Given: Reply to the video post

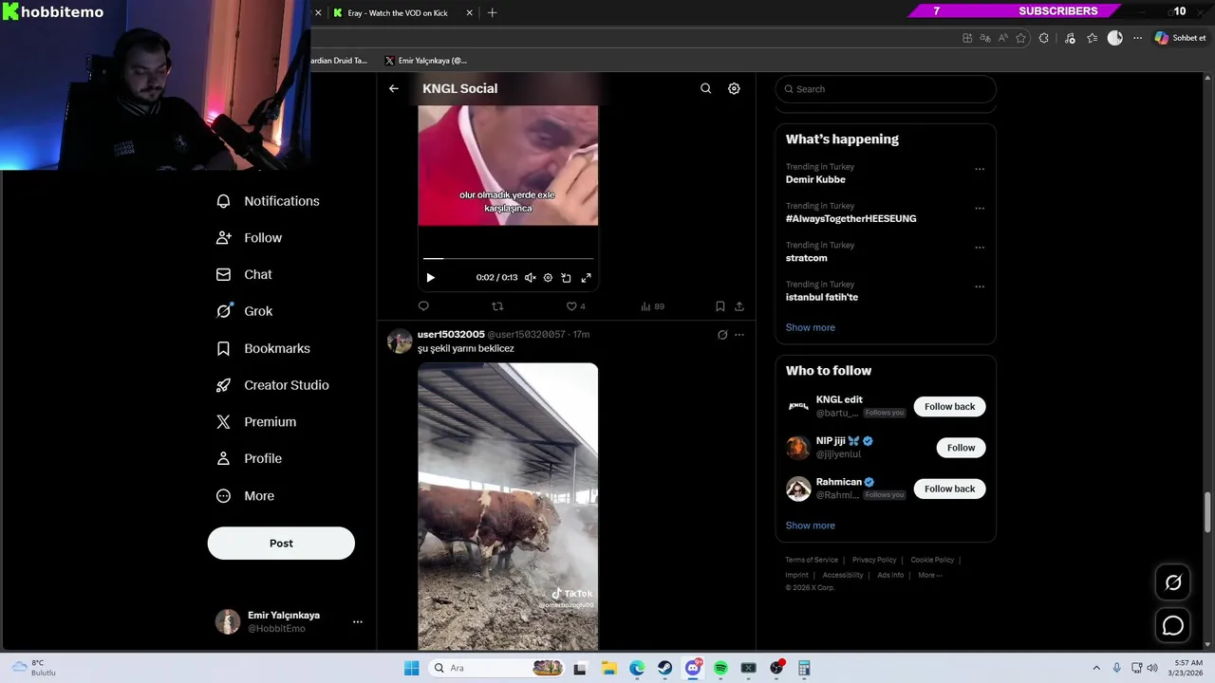Looking at the screenshot, I should (x=423, y=306).
